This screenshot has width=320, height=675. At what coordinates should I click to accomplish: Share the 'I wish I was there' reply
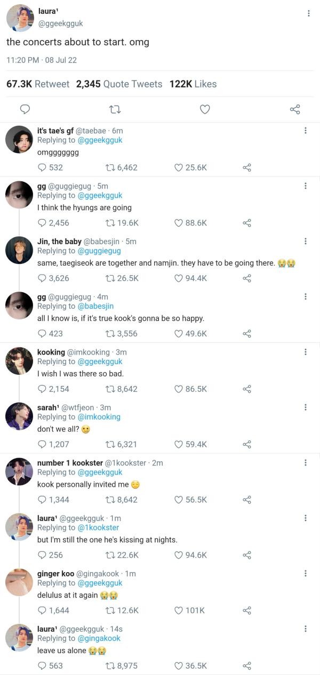(247, 389)
